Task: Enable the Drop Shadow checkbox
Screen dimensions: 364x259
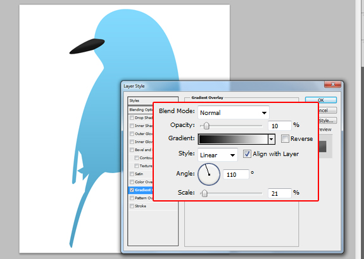Action: [132, 117]
